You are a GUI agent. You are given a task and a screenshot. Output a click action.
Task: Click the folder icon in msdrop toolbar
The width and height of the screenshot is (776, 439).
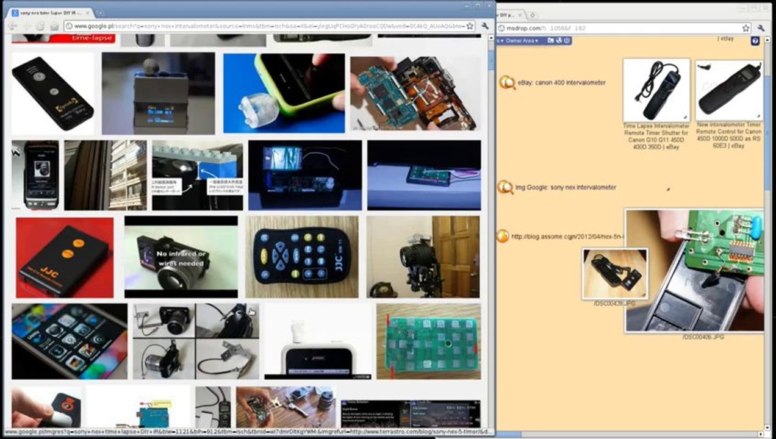[550, 41]
